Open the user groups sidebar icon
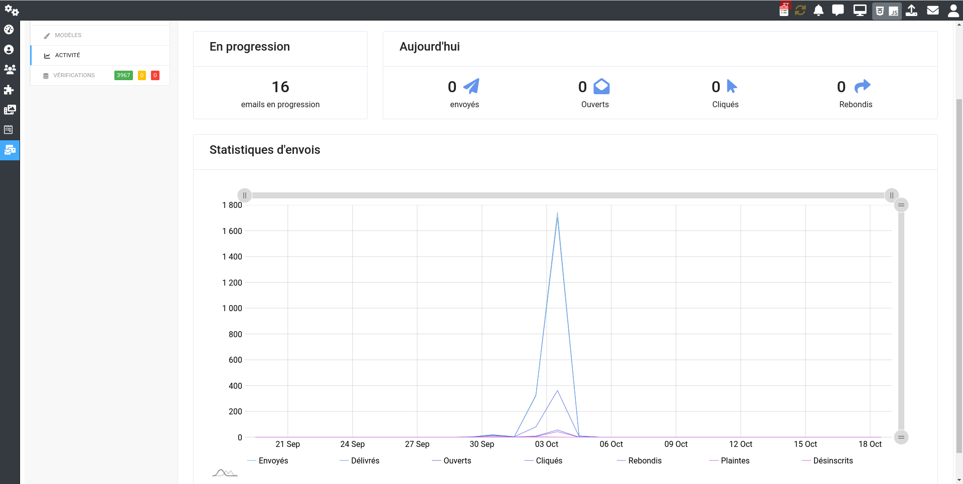 [x=10, y=70]
